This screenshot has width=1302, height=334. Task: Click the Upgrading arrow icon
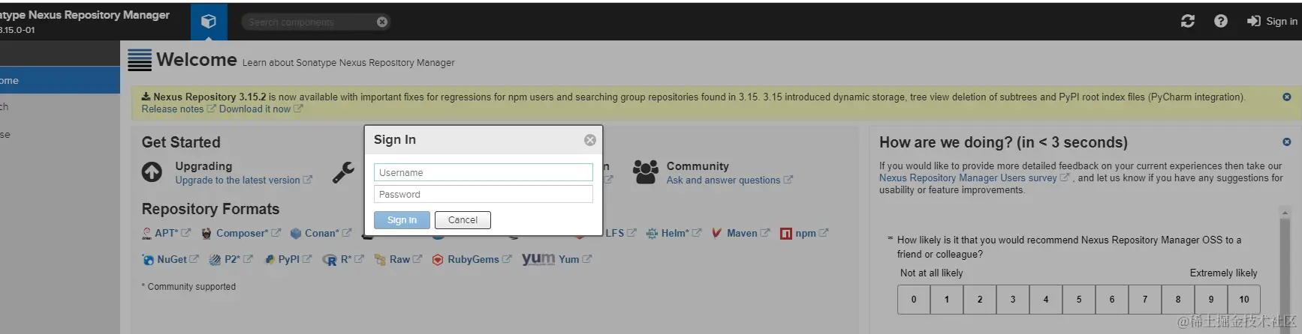[152, 172]
